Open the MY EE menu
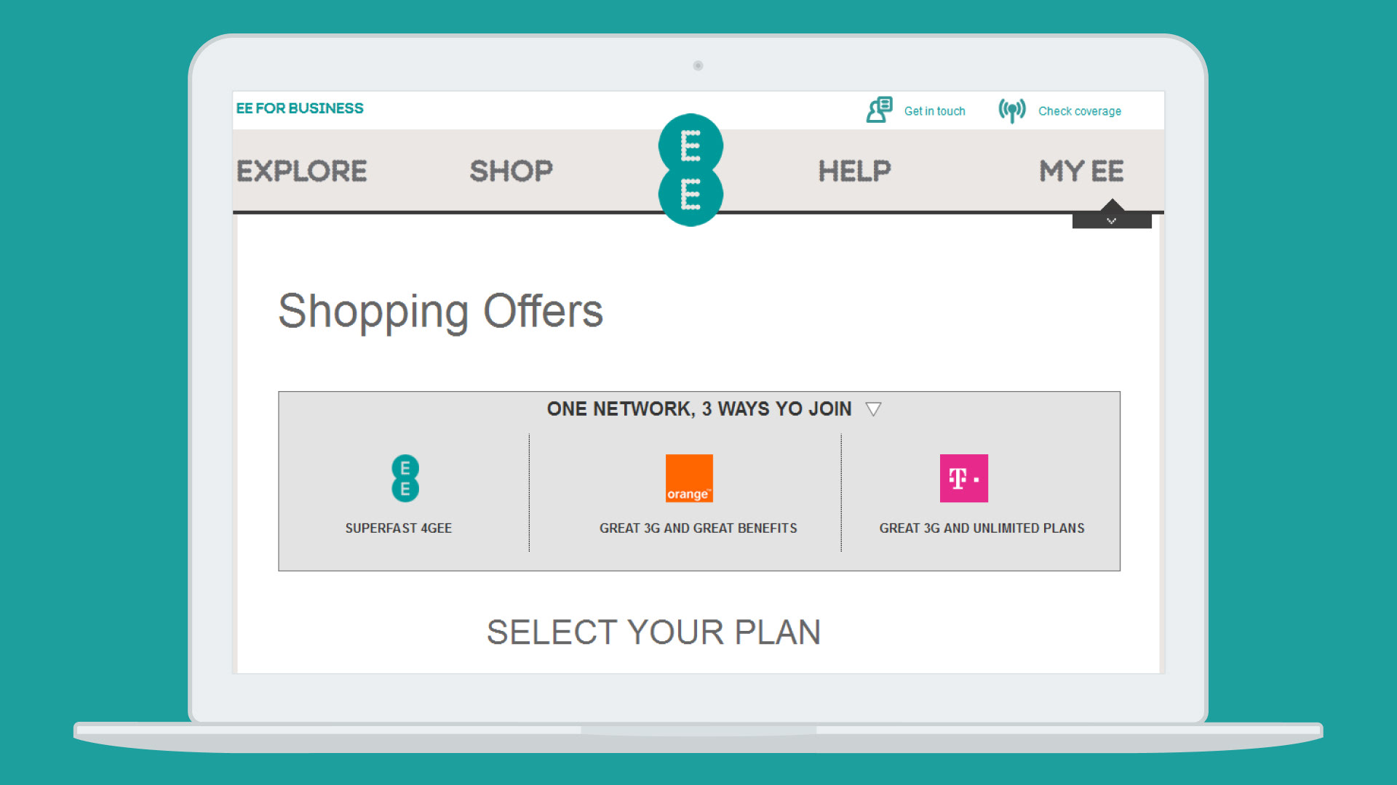The width and height of the screenshot is (1397, 785). (x=1082, y=172)
